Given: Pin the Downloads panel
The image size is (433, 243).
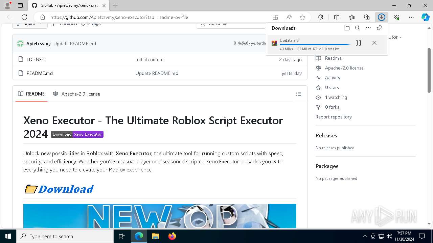Looking at the screenshot, I should click(x=379, y=28).
